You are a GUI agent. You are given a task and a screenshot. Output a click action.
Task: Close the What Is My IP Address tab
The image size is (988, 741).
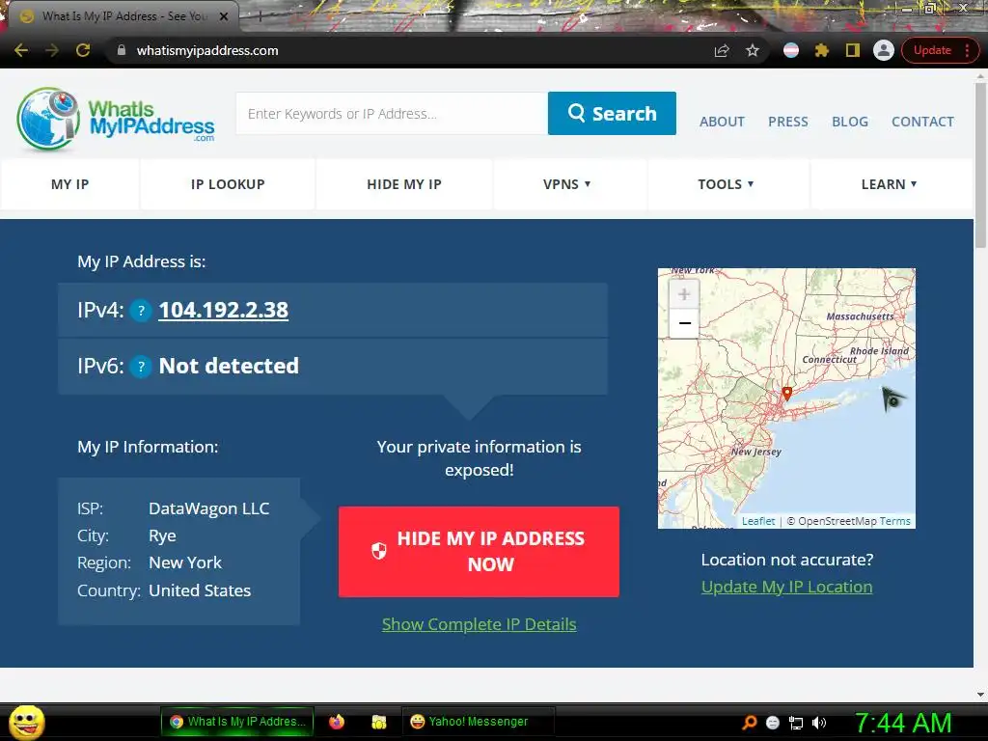224,16
